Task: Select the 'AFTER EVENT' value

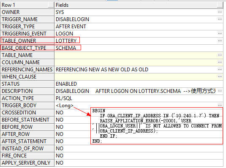Action: pyautogui.click(x=71, y=27)
